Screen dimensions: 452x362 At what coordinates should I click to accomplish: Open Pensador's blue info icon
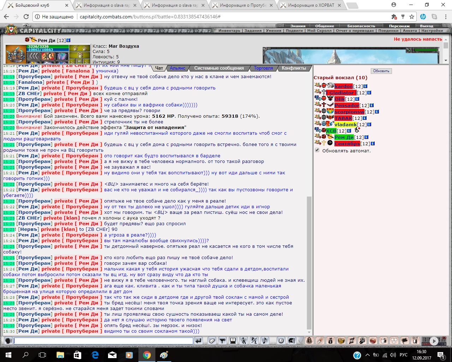coord(372,105)
